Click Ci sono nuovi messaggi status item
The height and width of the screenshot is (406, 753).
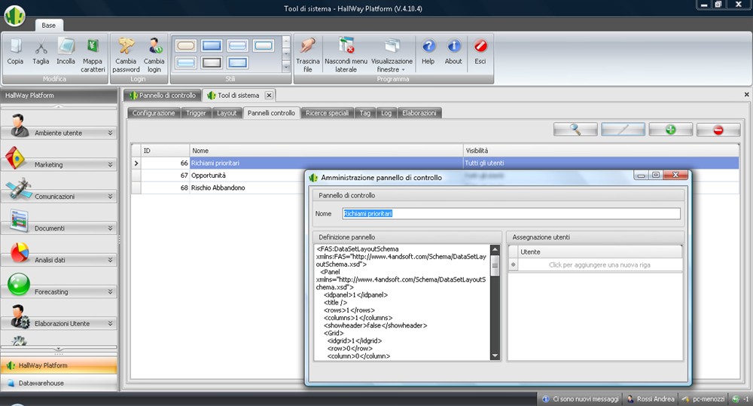coord(580,398)
